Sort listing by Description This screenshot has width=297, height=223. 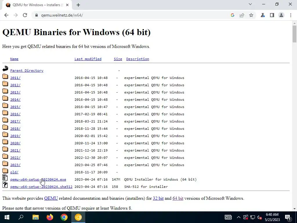(137, 59)
